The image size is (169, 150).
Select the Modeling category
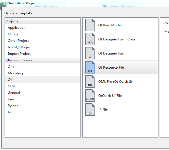[x=43, y=73]
